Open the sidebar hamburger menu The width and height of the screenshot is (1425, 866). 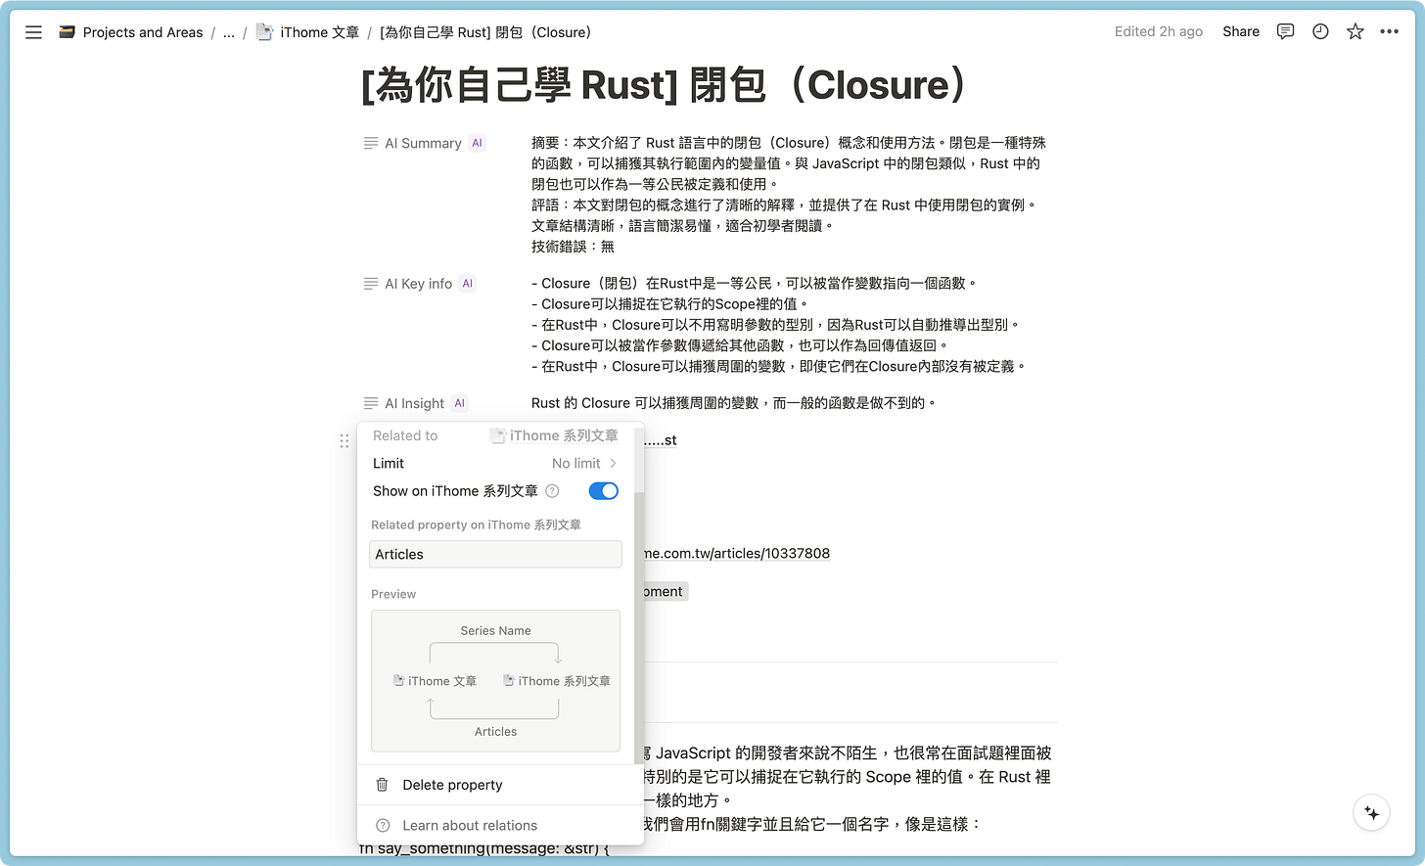(x=33, y=32)
